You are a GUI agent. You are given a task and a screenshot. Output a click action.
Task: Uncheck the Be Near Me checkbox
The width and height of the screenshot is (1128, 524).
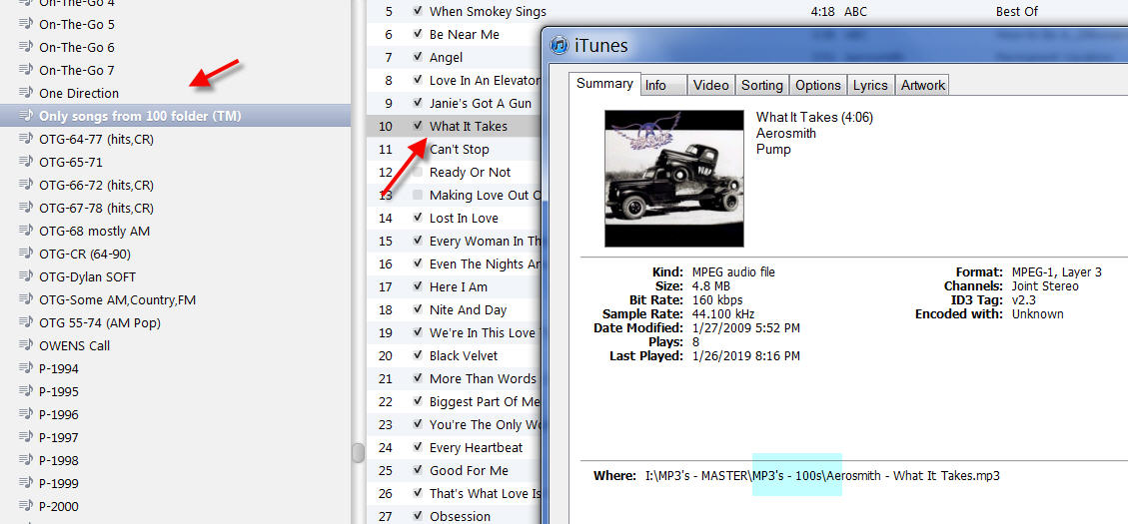point(418,34)
